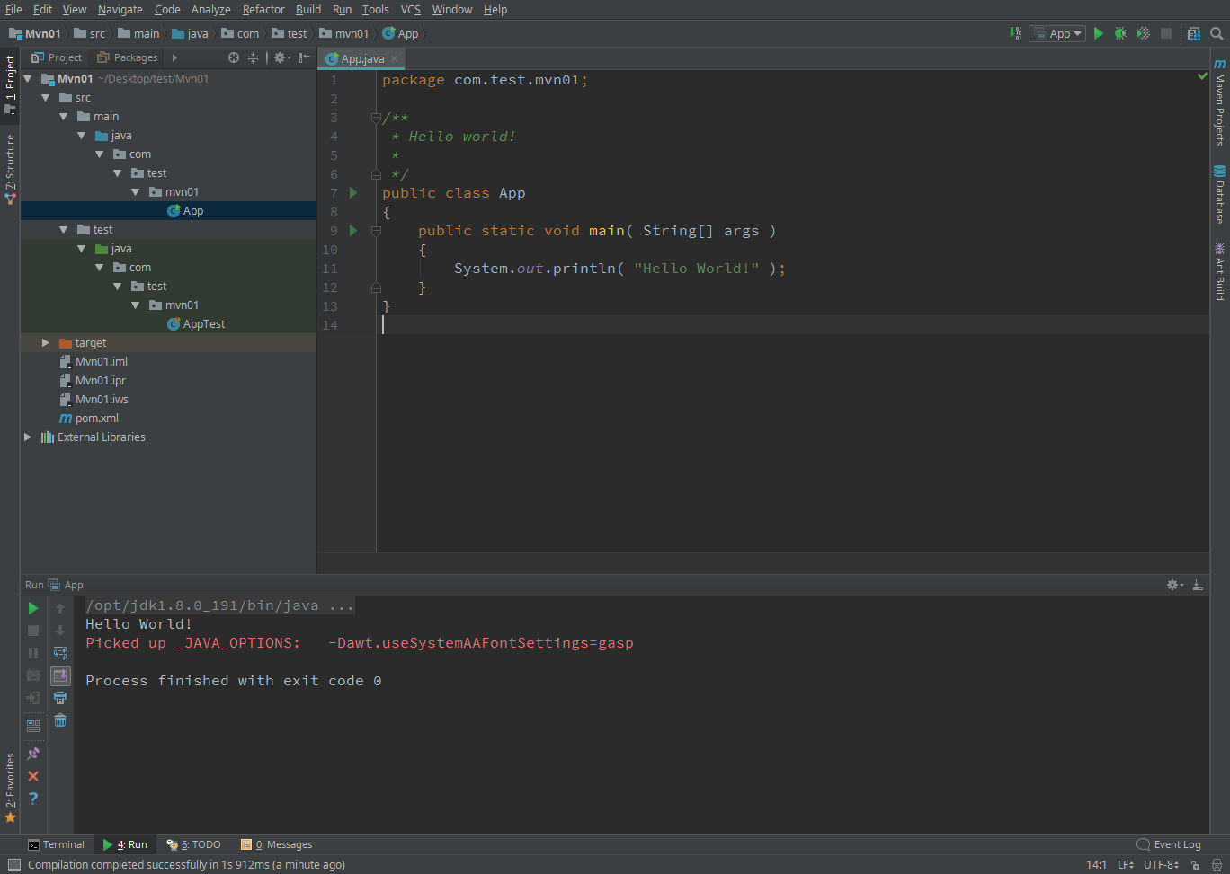Hide the Run panel with the down-arrow icon
This screenshot has height=874, width=1230.
1198,585
